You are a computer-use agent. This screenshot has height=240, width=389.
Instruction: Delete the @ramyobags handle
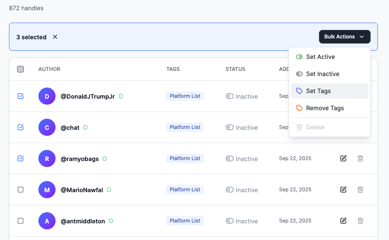pyautogui.click(x=360, y=158)
